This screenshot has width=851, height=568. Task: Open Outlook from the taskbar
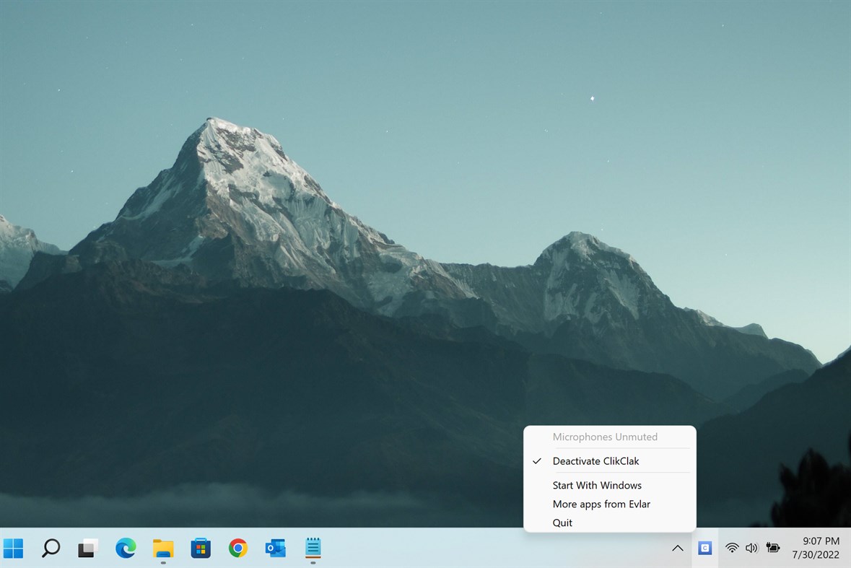pos(275,549)
